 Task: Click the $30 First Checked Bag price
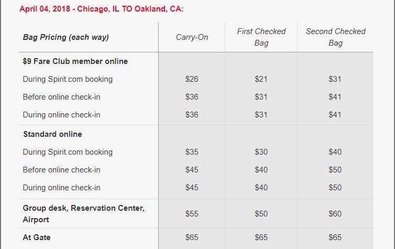[x=261, y=152]
